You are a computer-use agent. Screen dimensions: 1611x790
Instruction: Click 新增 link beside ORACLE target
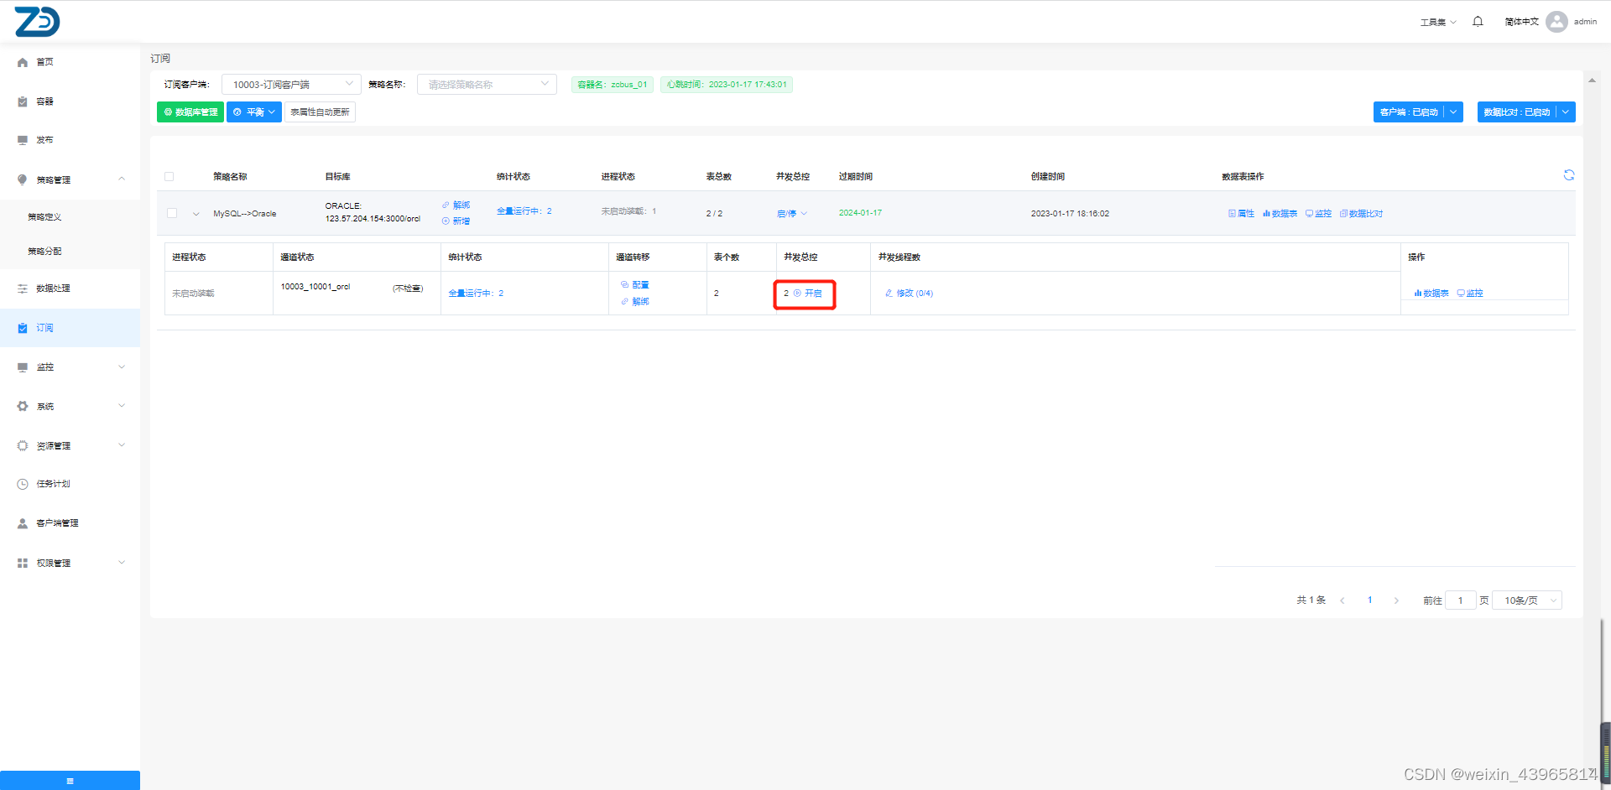456,221
